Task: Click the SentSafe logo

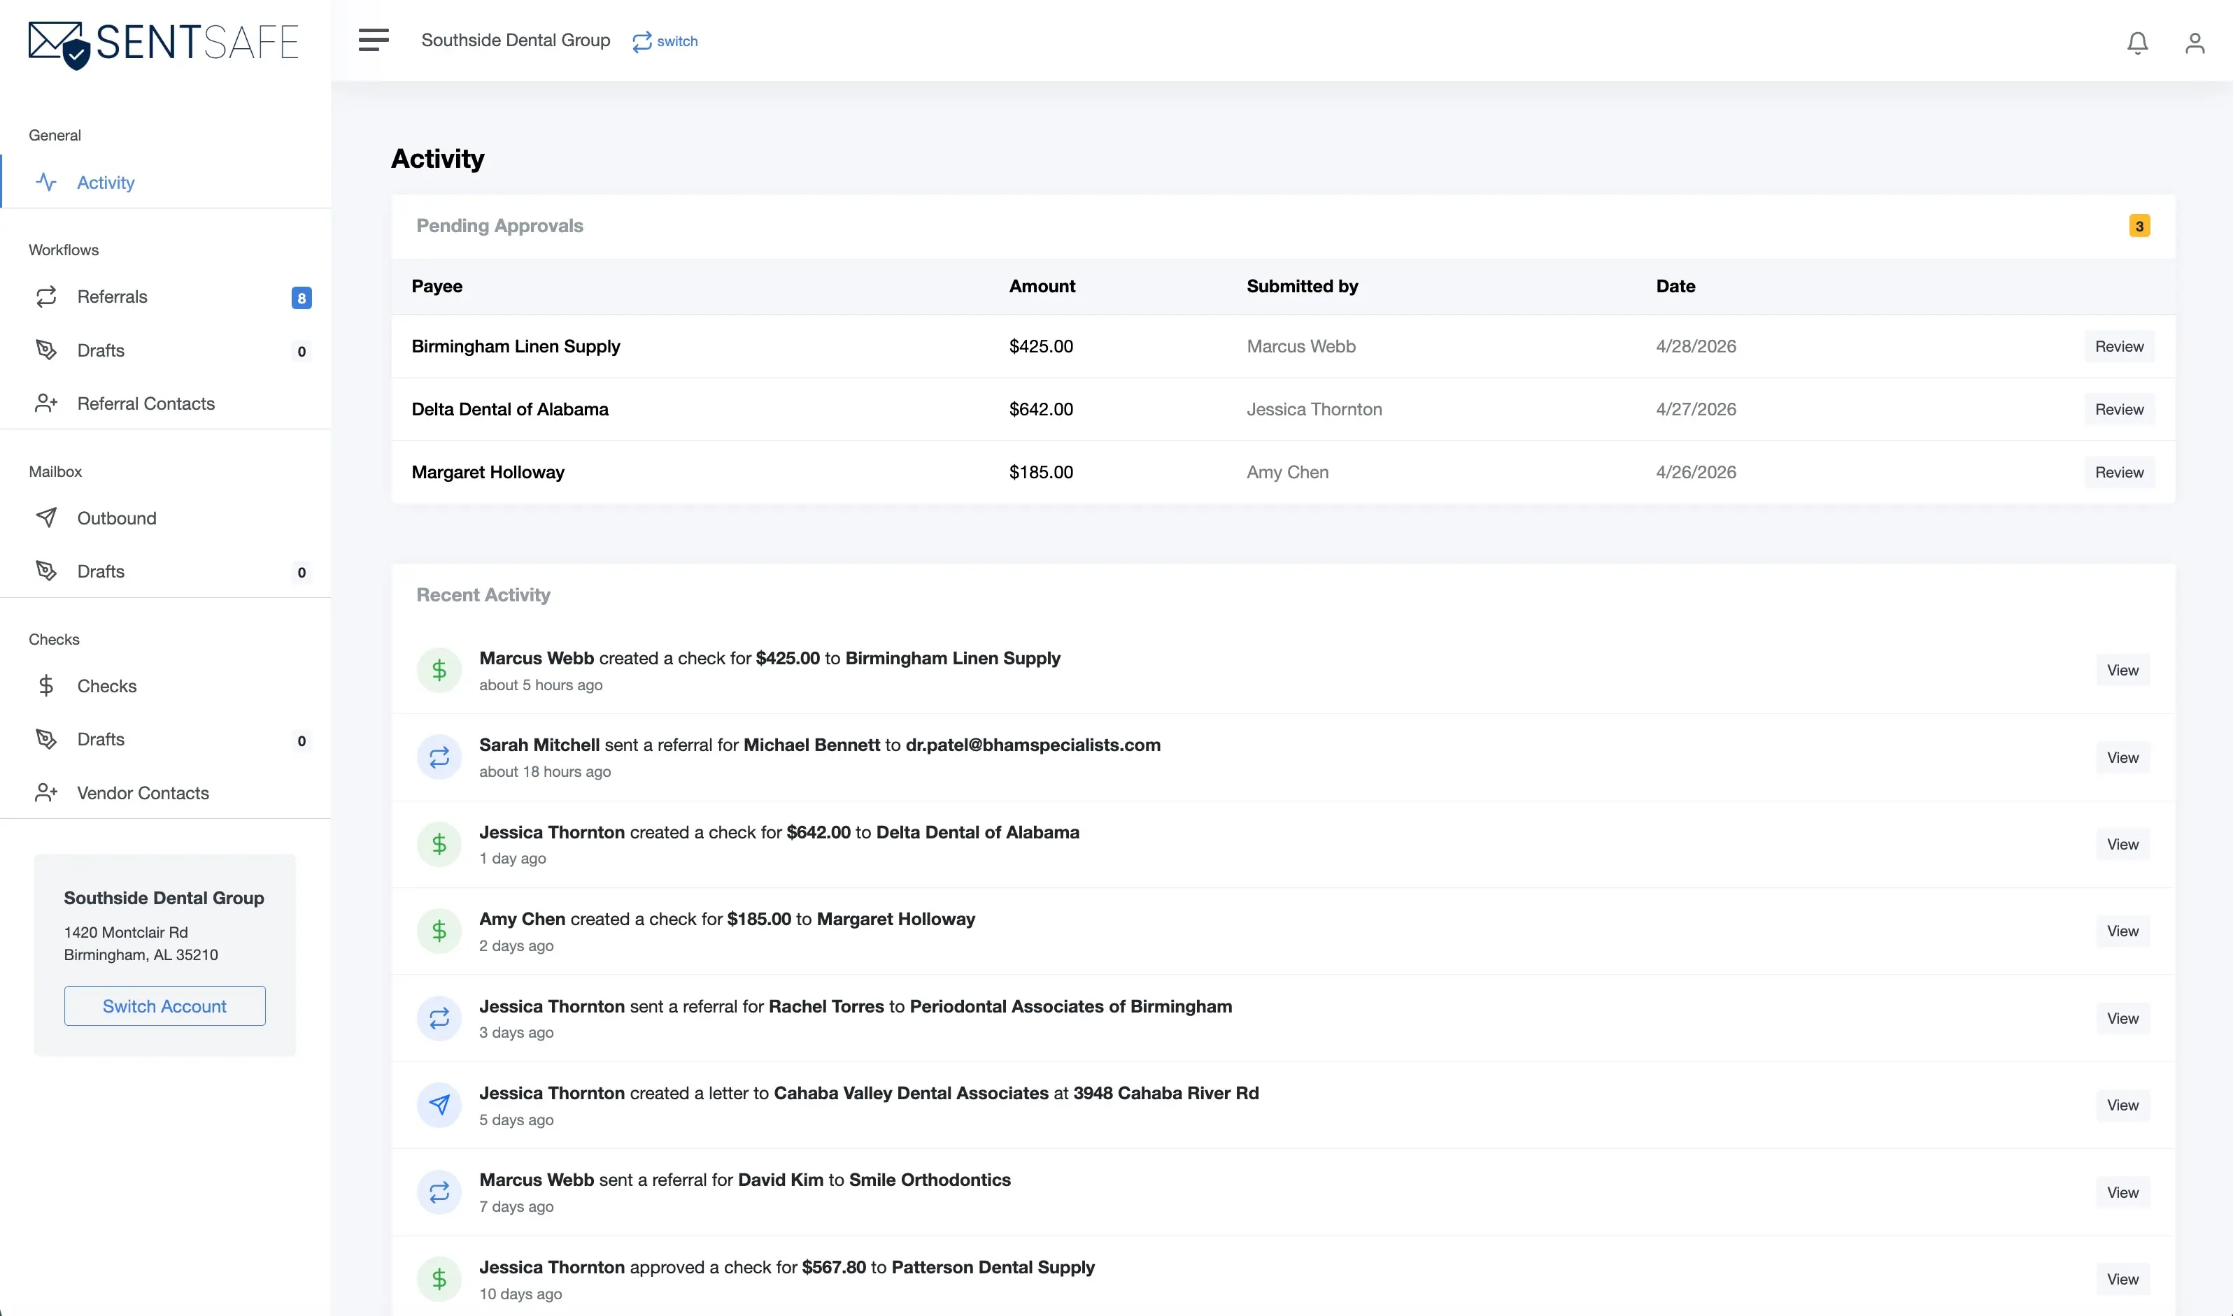Action: [x=163, y=43]
